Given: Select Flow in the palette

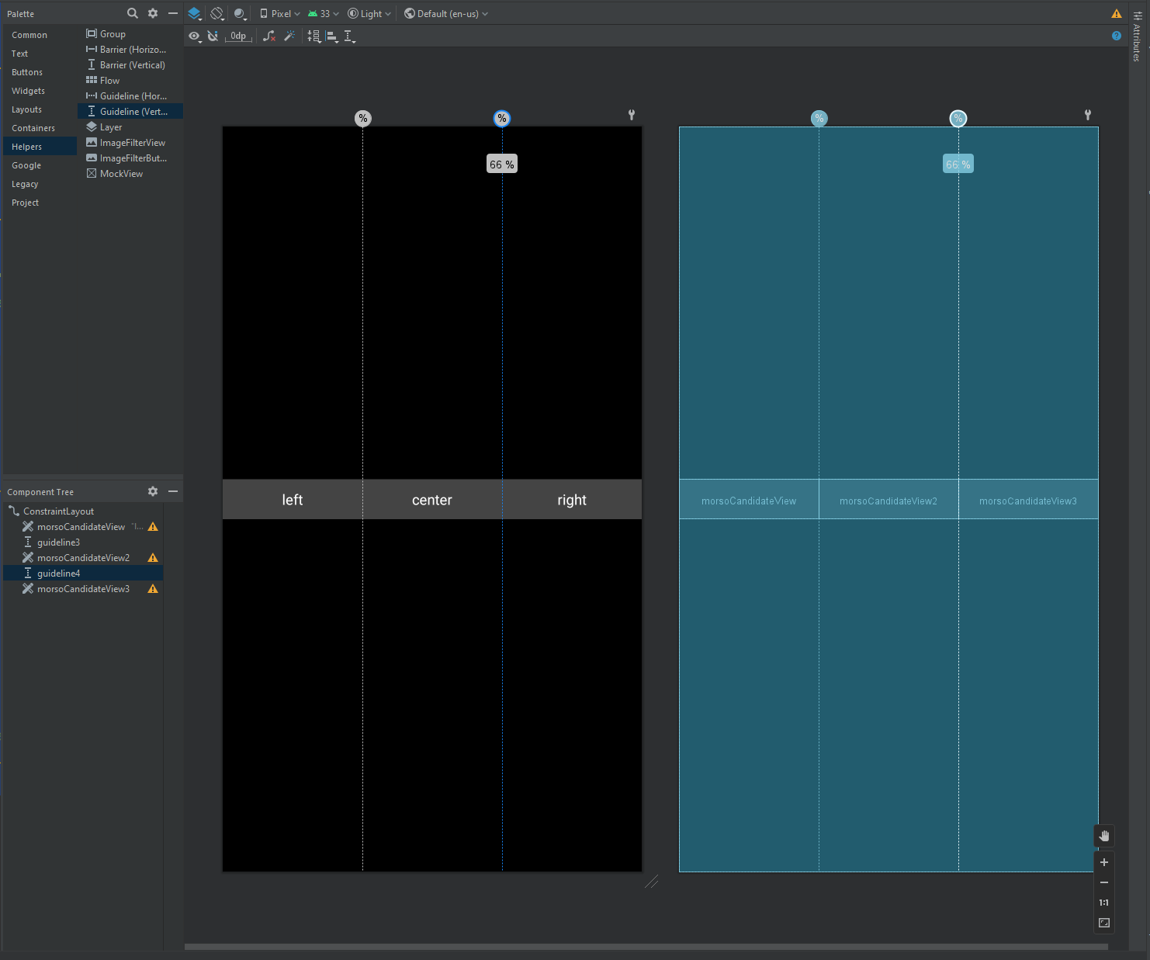Looking at the screenshot, I should [x=130, y=81].
